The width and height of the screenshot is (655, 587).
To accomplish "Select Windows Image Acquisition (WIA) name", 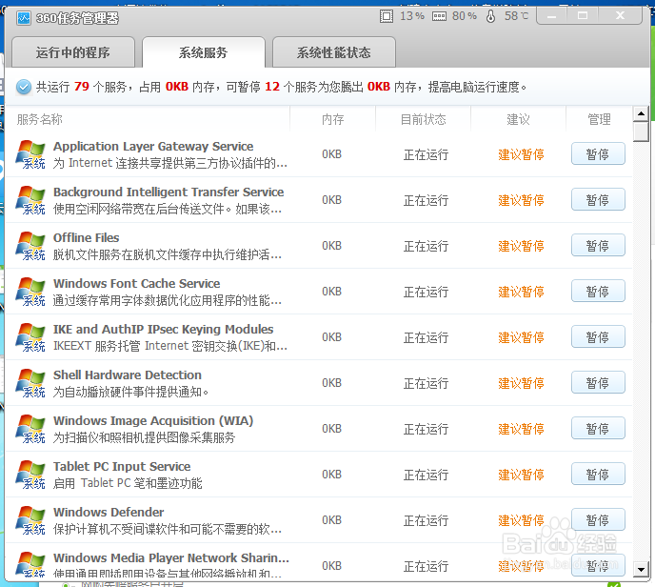I will tap(153, 421).
